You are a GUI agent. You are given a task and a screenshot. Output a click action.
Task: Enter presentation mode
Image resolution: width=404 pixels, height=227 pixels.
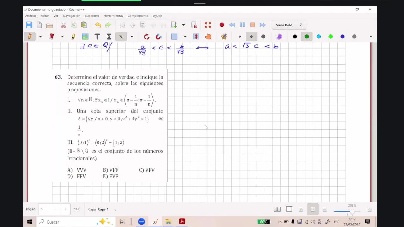point(289,209)
